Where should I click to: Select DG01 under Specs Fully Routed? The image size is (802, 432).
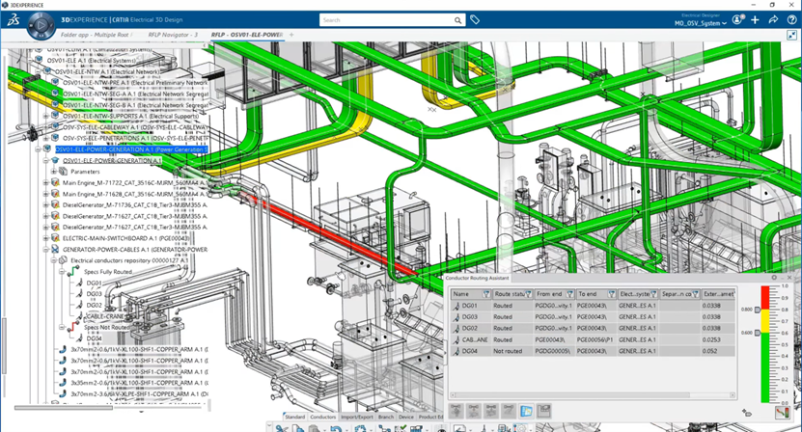pyautogui.click(x=95, y=283)
